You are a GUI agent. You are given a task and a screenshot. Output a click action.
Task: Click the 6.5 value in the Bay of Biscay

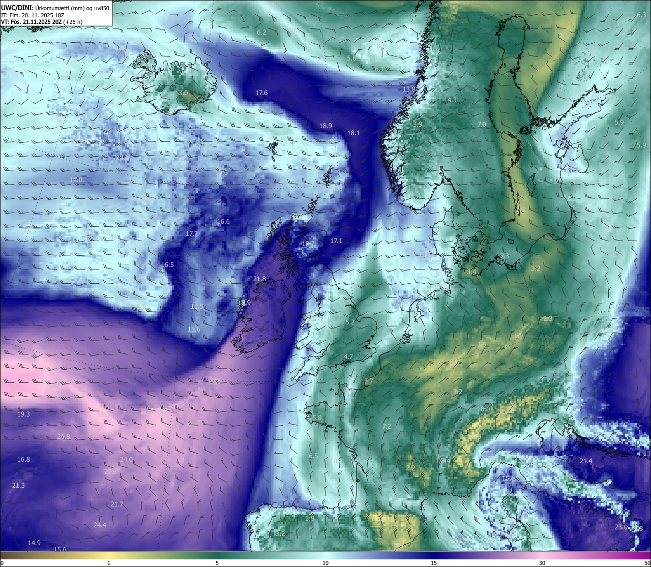click(x=313, y=456)
